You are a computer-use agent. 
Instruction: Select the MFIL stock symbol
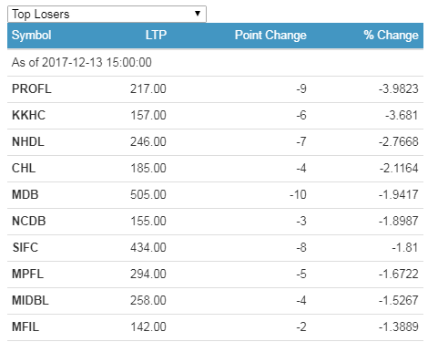[x=25, y=327]
